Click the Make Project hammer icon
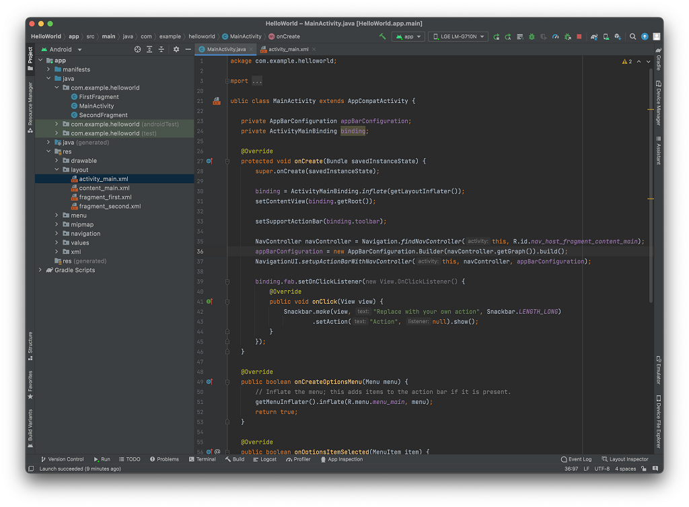The image size is (689, 507). 382,36
